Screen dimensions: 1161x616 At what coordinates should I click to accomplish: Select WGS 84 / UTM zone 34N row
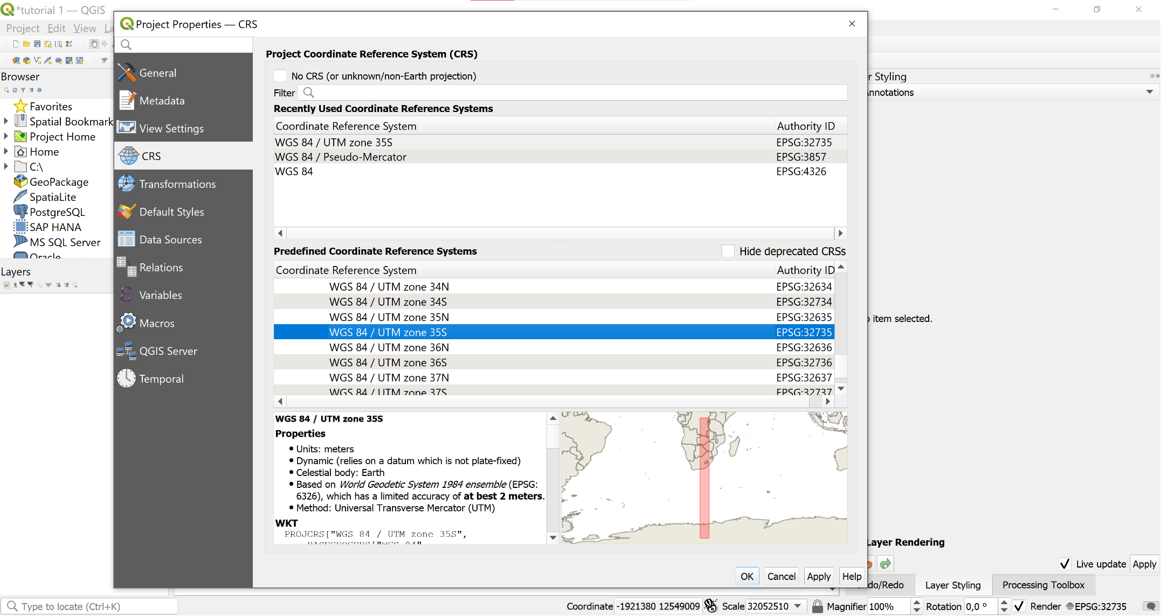(x=554, y=286)
